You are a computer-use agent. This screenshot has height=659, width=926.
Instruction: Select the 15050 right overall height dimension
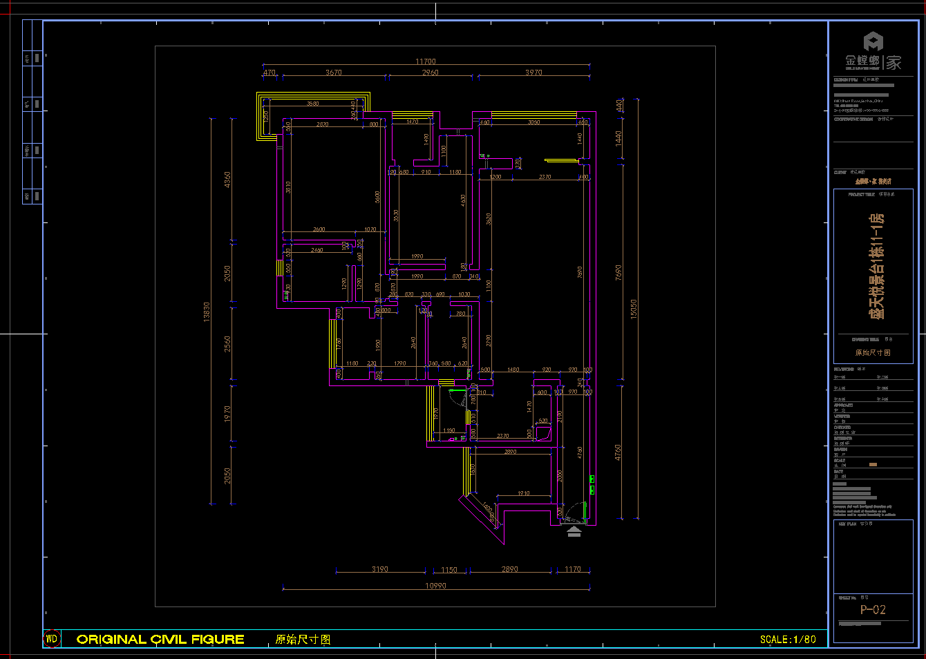(634, 309)
